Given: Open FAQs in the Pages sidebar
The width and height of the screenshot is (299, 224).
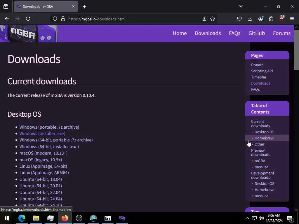Looking at the screenshot, I should coord(255,89).
